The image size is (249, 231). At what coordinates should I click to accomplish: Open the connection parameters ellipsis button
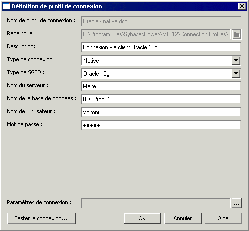236,203
